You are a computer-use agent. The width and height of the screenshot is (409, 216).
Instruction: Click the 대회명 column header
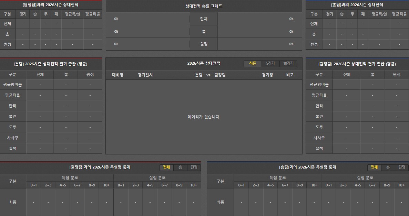117,75
